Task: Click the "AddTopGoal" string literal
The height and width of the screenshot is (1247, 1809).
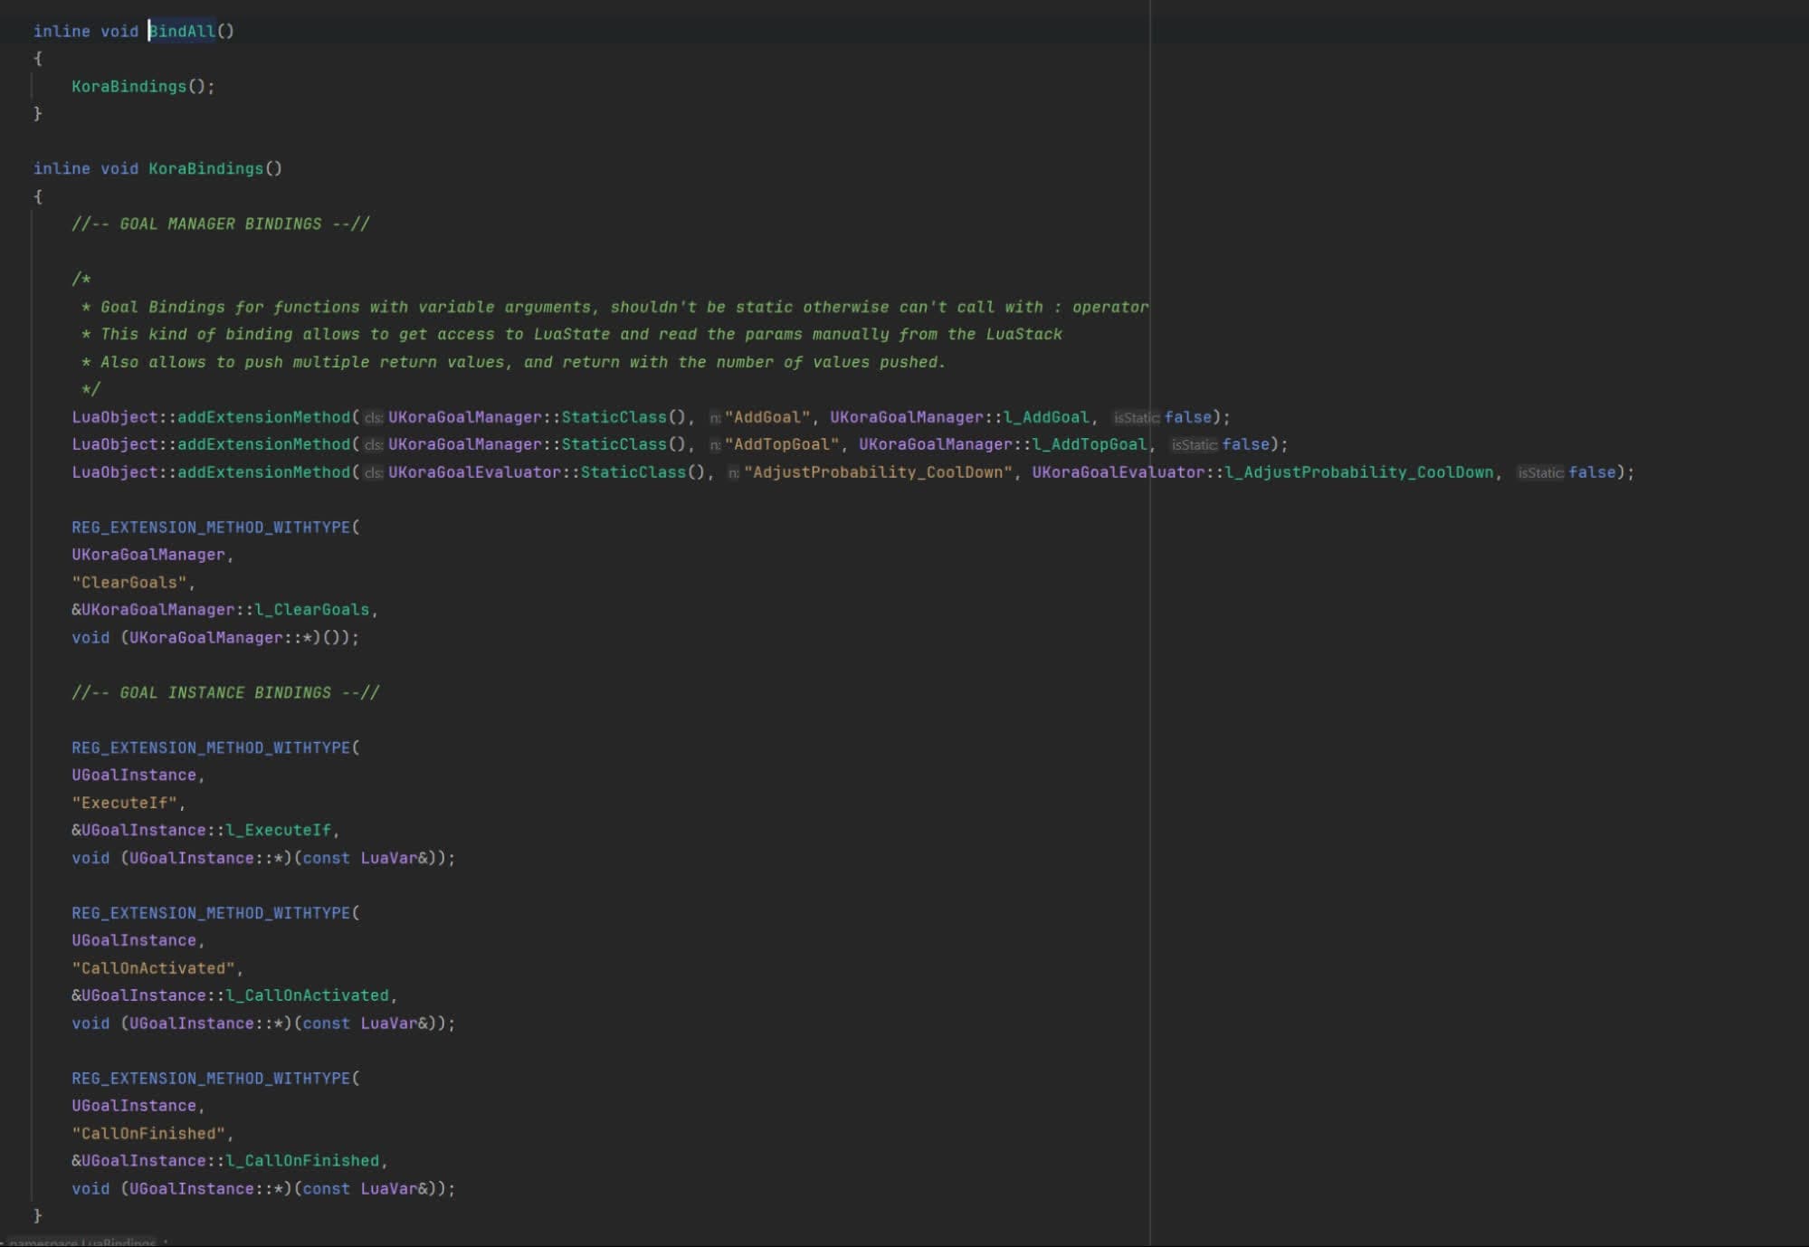Action: coord(782,444)
